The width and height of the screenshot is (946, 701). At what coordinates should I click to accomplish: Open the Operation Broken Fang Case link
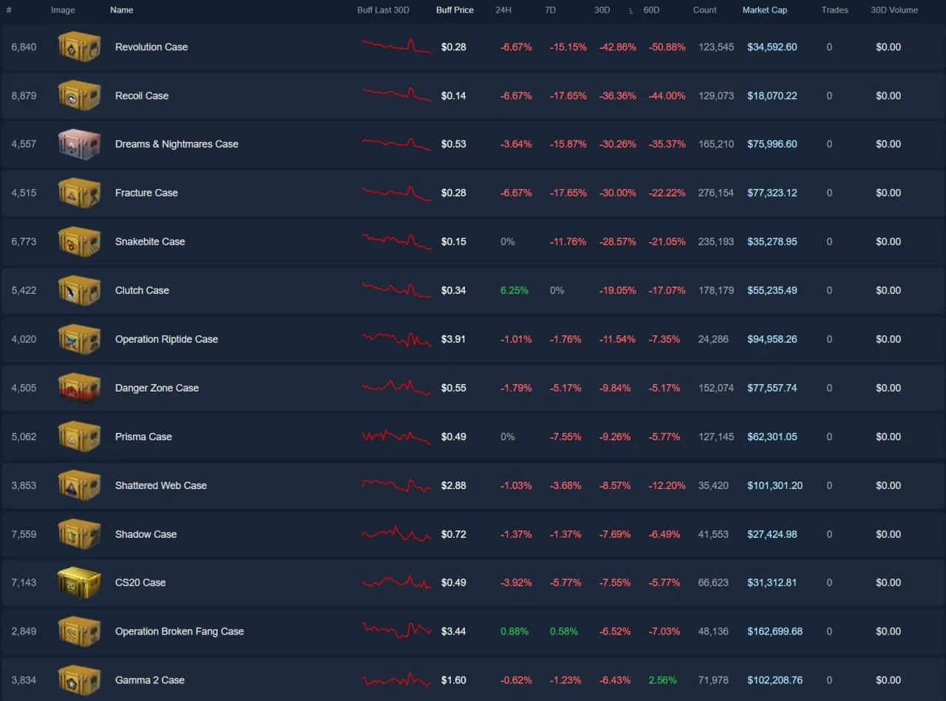[180, 631]
